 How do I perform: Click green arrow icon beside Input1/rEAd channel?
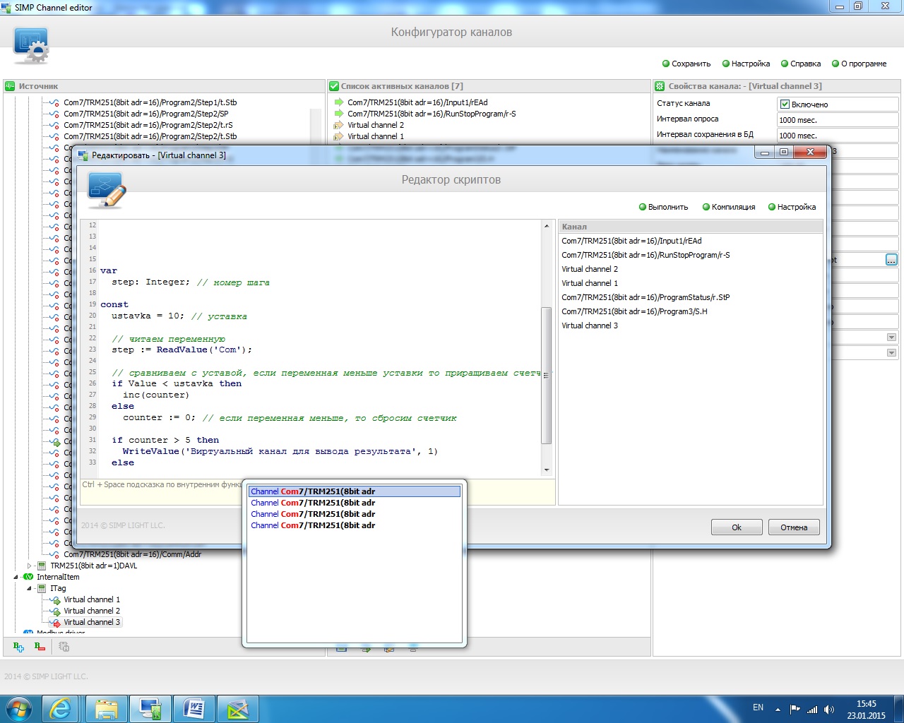coord(339,102)
